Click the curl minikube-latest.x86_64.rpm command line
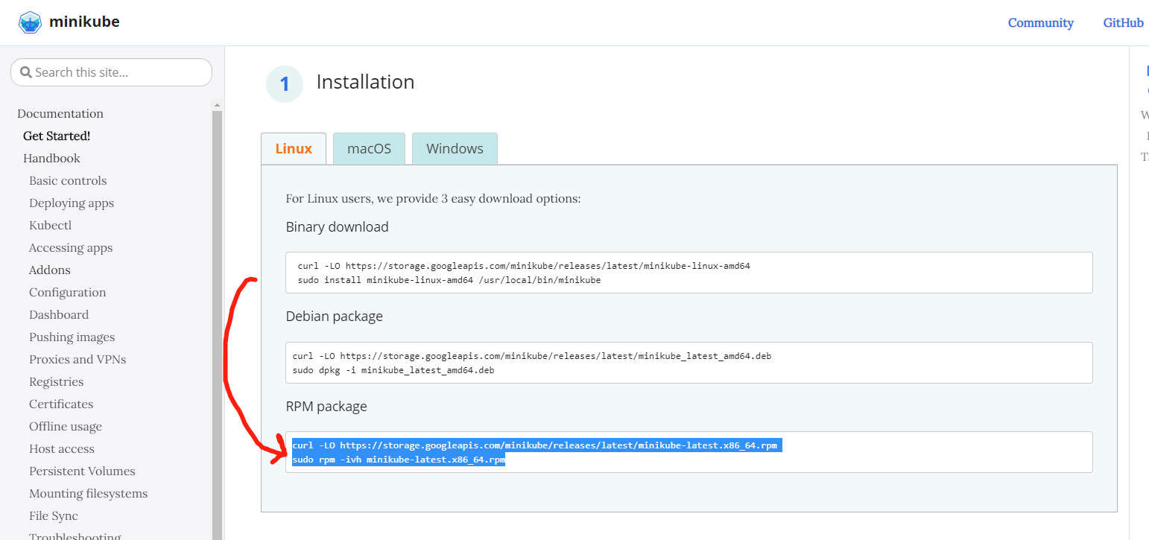This screenshot has width=1149, height=540. [535, 445]
